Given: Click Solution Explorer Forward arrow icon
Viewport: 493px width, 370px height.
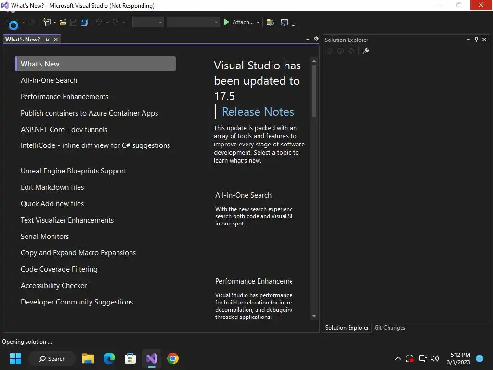Looking at the screenshot, I should click(x=340, y=51).
